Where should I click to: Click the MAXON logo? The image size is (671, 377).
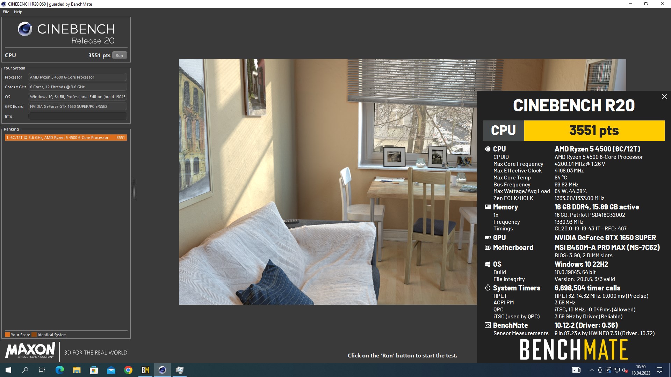30,350
